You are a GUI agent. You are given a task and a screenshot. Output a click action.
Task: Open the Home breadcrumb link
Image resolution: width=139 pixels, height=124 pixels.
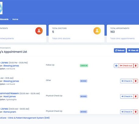(15, 19)
